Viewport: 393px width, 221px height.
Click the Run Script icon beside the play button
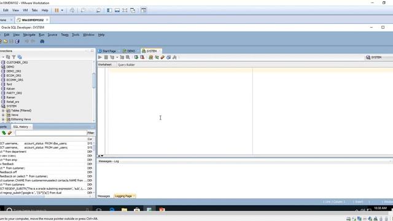[x=106, y=57]
